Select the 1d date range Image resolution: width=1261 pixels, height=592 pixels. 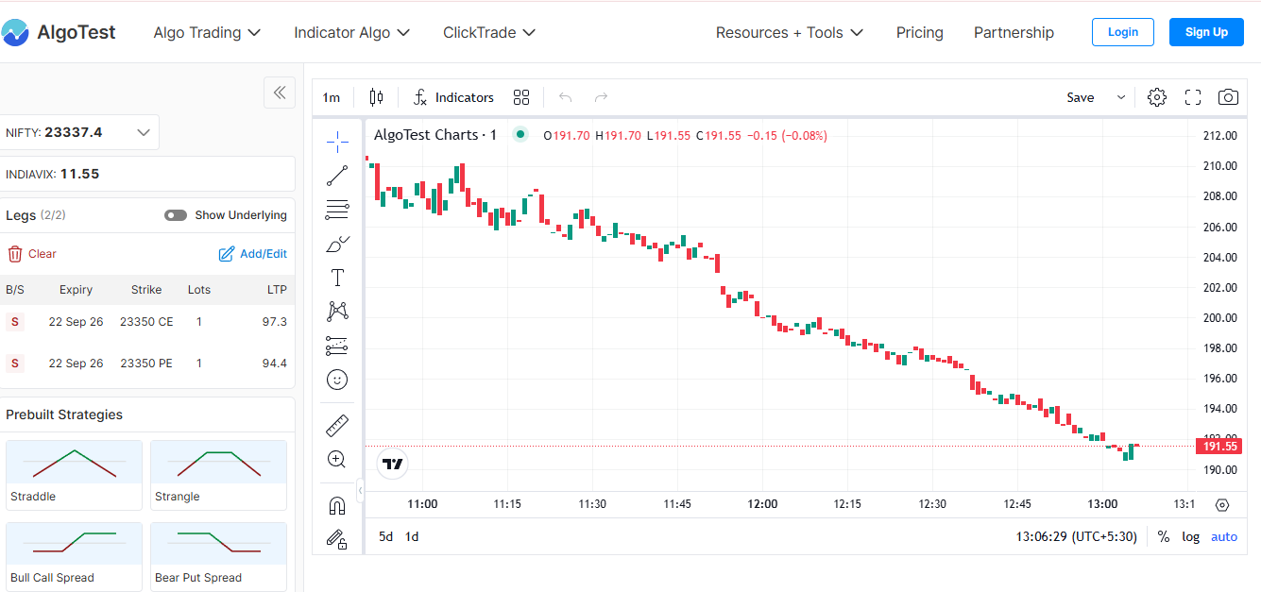click(412, 536)
